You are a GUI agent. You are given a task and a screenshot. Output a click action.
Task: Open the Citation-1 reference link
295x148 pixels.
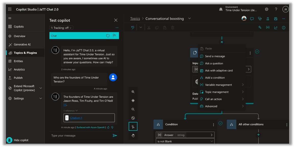point(76,118)
